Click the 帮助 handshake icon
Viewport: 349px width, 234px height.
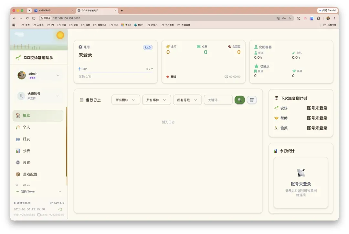pyautogui.click(x=276, y=118)
